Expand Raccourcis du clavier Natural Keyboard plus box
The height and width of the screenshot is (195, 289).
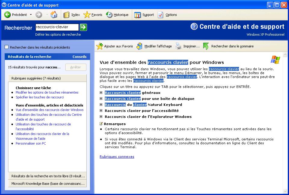coord(101,105)
